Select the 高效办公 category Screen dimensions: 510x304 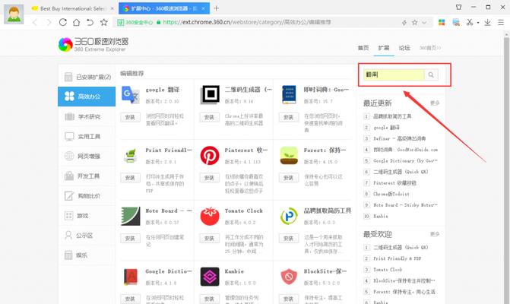[87, 97]
